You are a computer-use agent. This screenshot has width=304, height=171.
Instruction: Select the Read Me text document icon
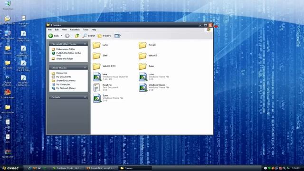[96, 87]
